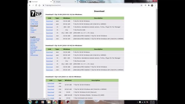Switch language to Spanish
This screenshot has width=185, height=104.
pyautogui.click(x=33, y=52)
